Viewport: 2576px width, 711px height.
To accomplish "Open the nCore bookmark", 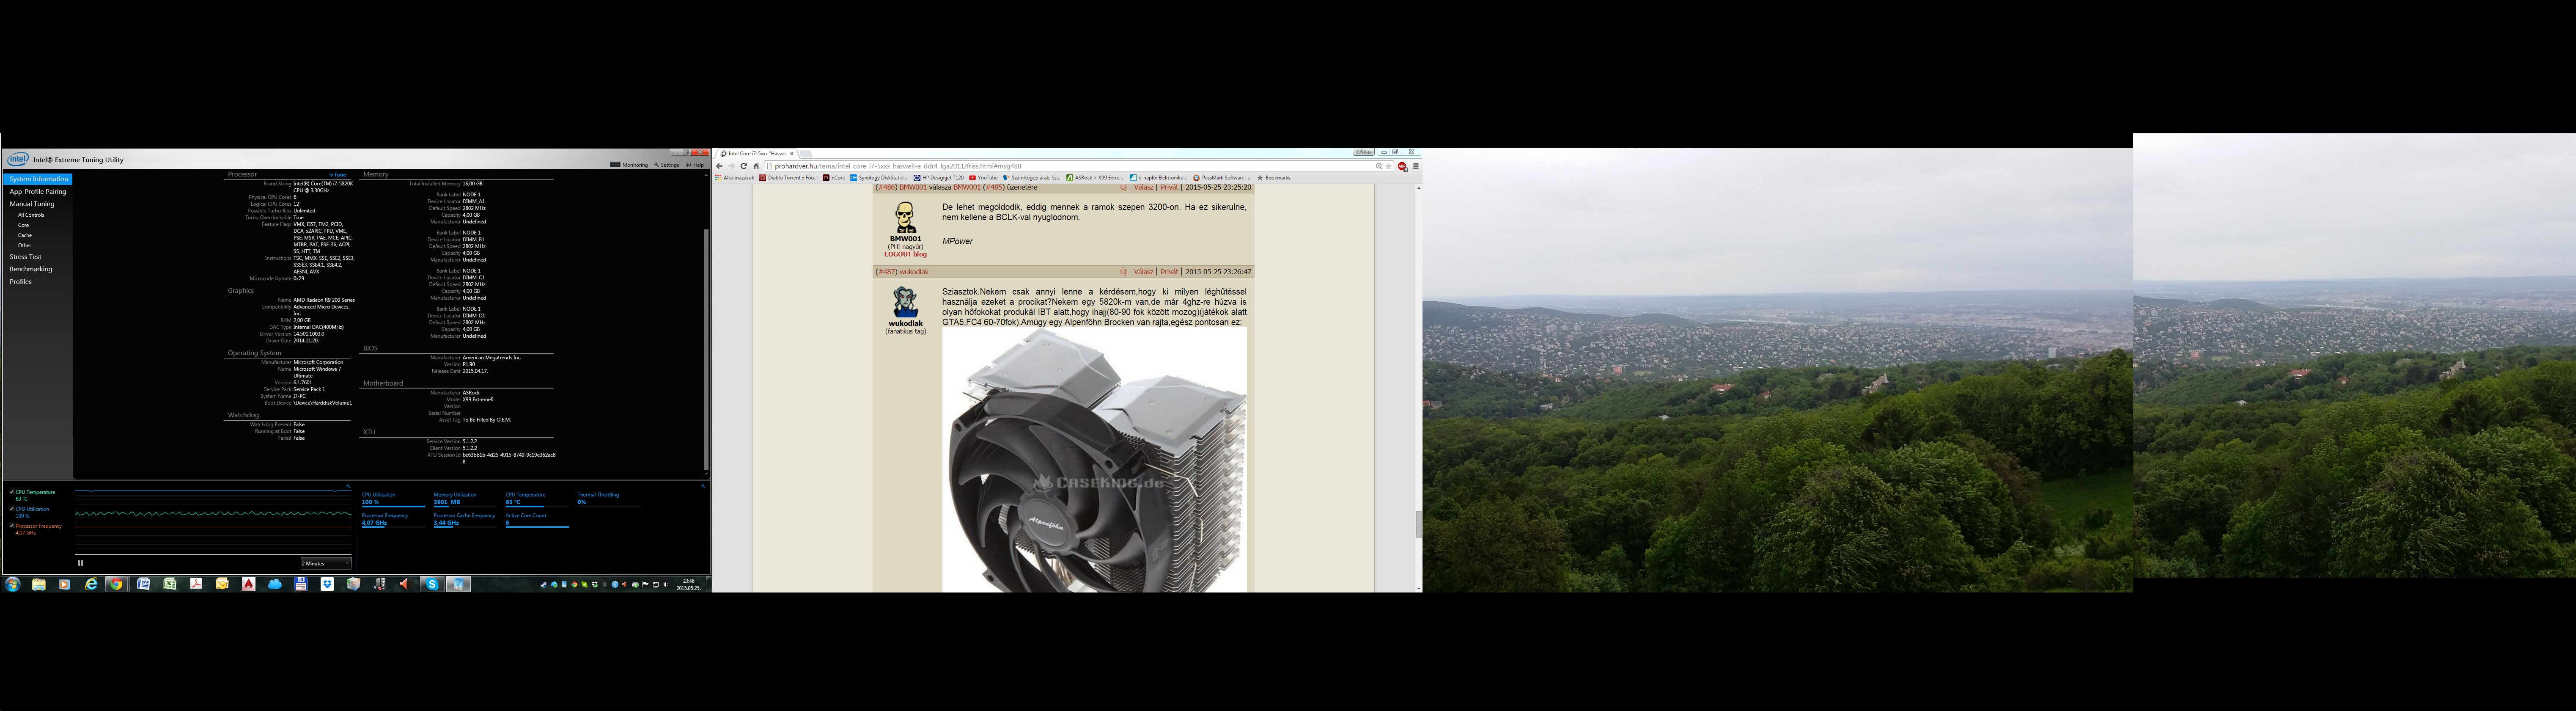I will coord(834,178).
